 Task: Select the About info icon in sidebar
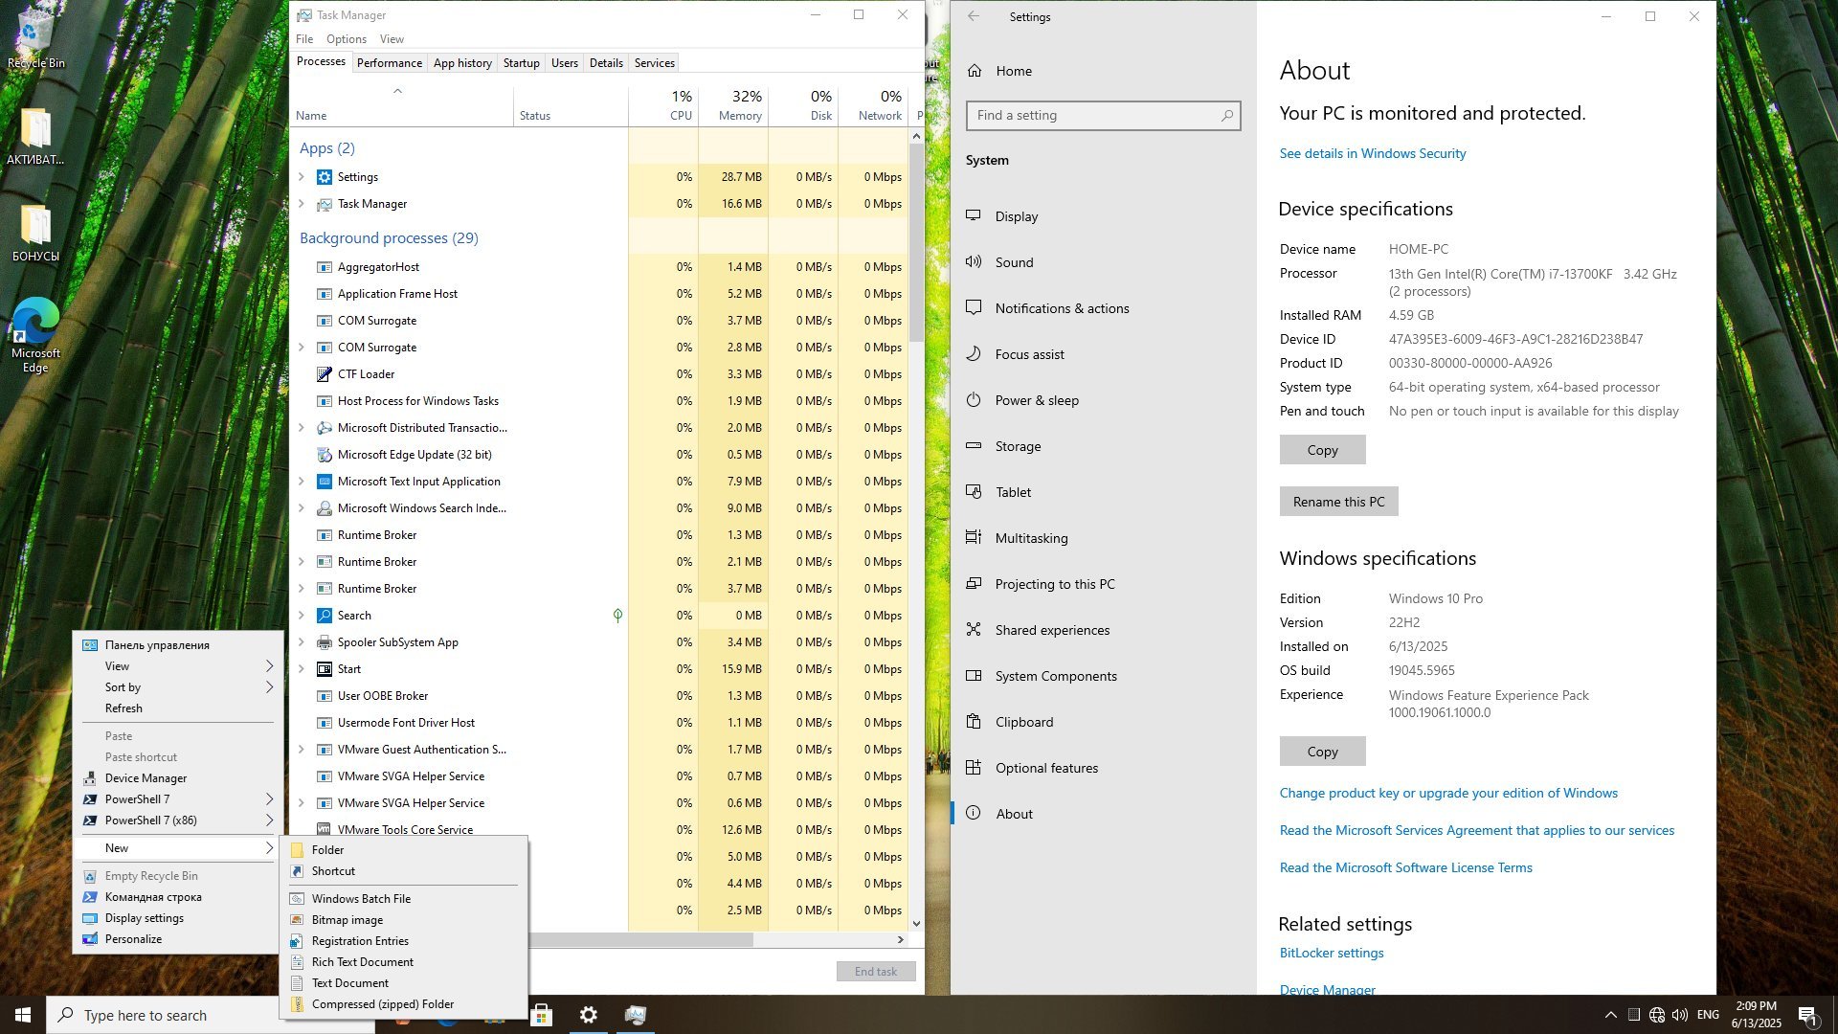[974, 813]
